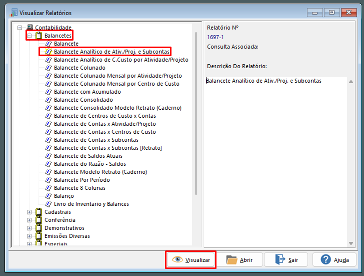Select Balancete de Contas x Subcontas report
Image resolution: width=364 pixels, height=276 pixels.
[96, 140]
